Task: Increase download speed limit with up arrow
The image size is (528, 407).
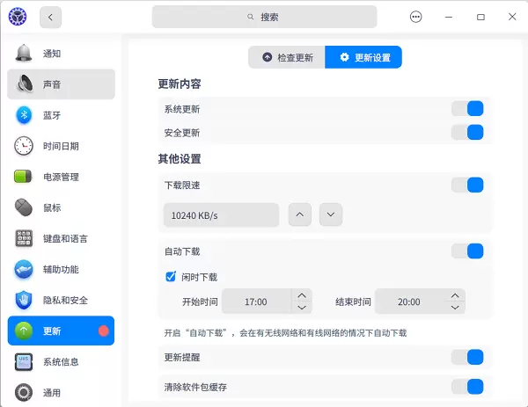Action: coord(300,214)
